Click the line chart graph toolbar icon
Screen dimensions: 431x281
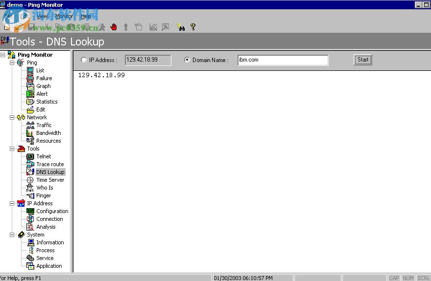pos(153,27)
